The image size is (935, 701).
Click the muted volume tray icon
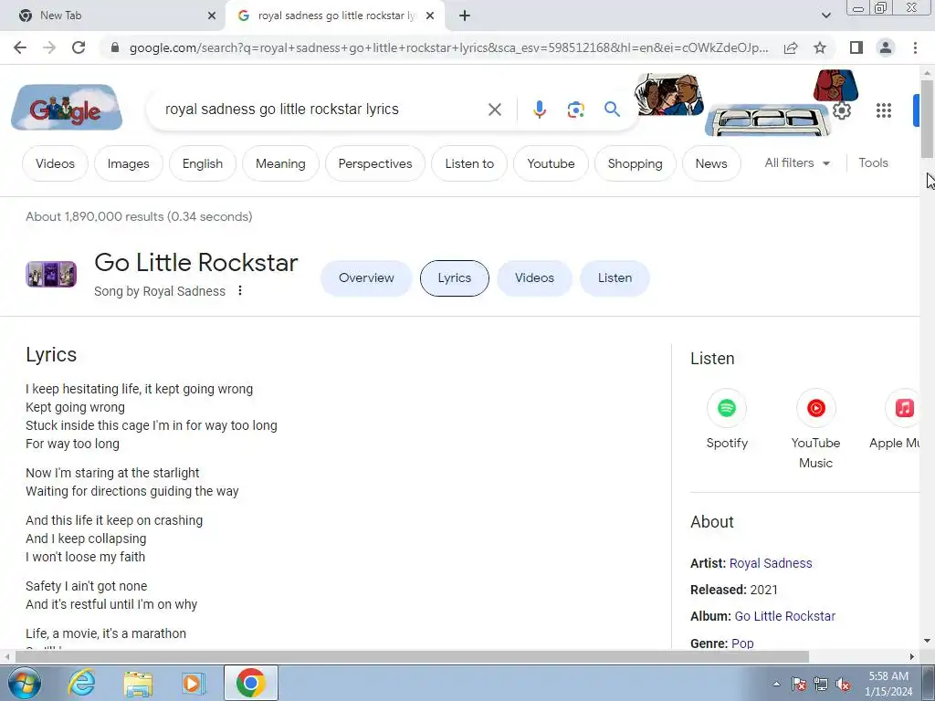point(843,684)
